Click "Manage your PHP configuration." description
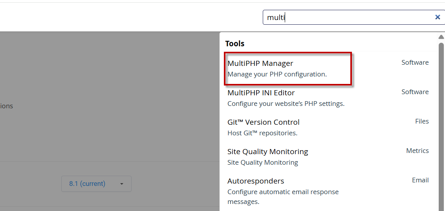The width and height of the screenshot is (445, 211). pyautogui.click(x=277, y=74)
